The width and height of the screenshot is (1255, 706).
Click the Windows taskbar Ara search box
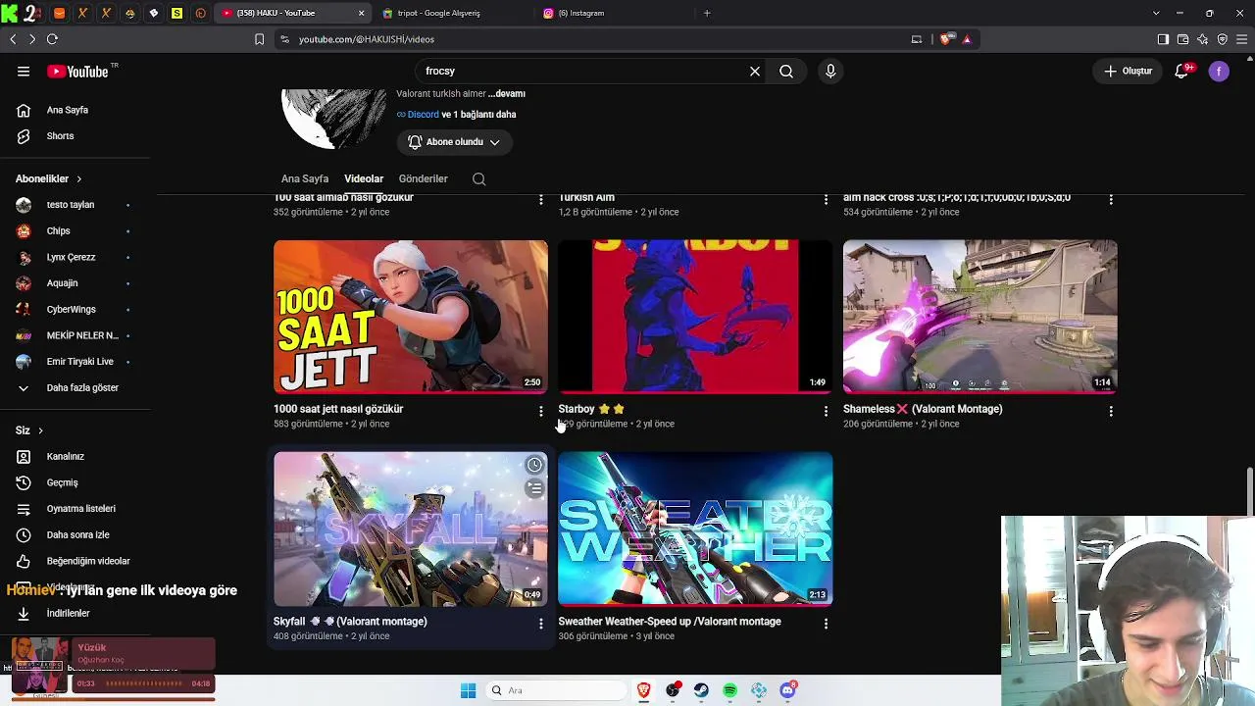(556, 690)
